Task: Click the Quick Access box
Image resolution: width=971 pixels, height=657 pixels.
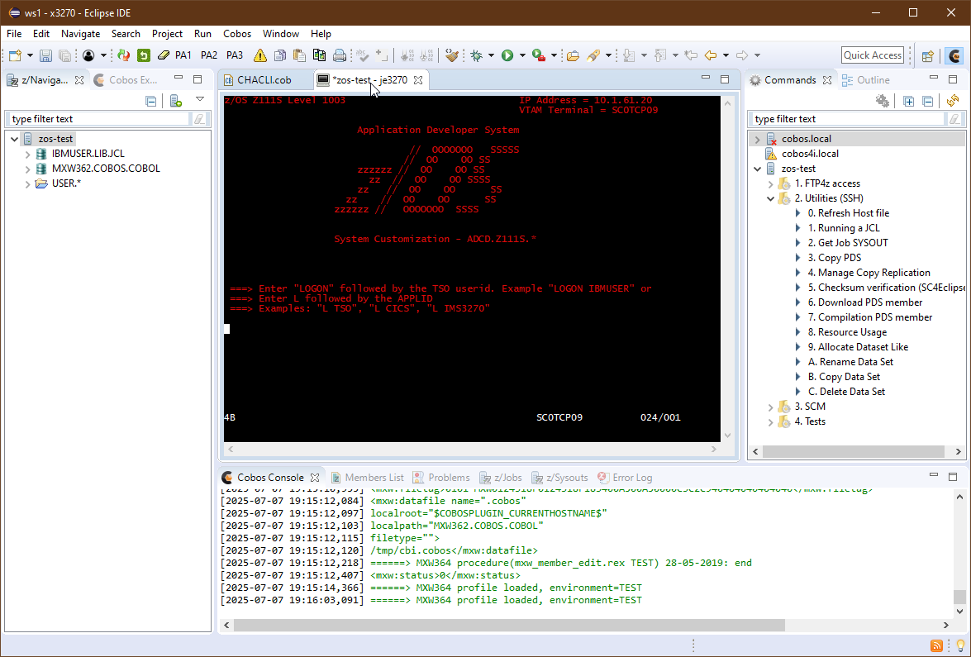Action: click(x=873, y=55)
